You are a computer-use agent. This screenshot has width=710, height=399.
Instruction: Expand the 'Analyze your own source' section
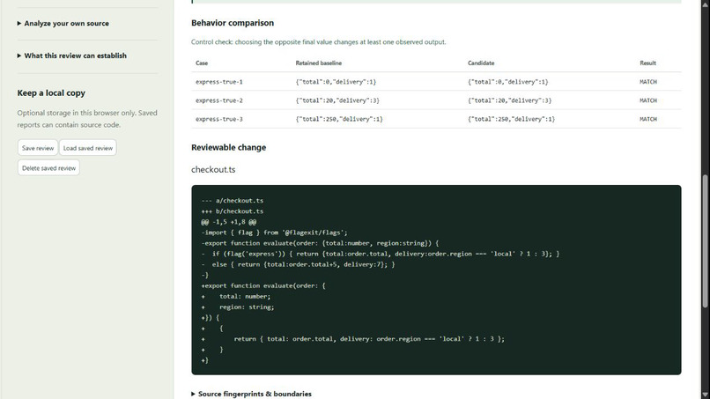63,24
